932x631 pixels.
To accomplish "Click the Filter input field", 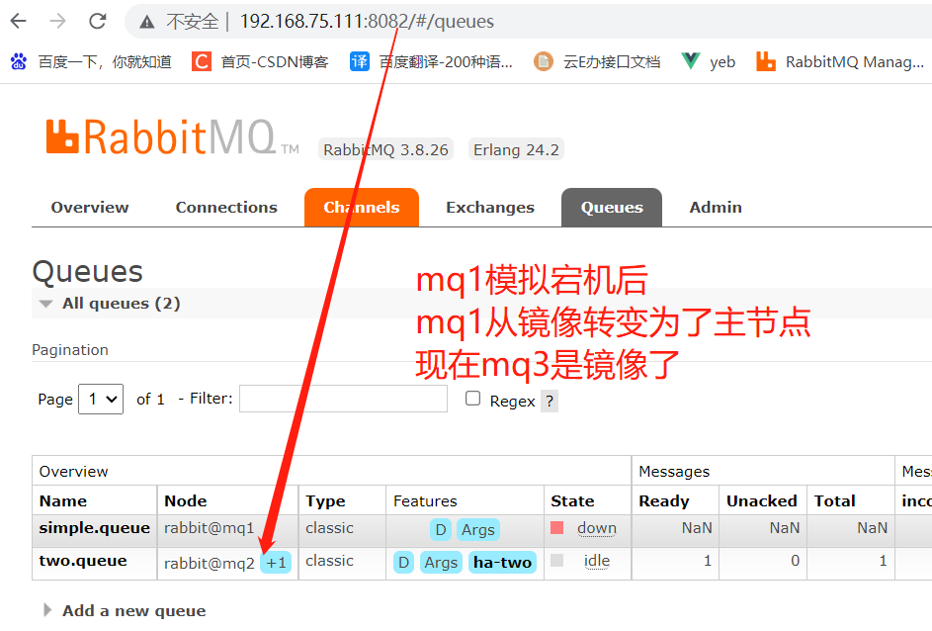I will tap(343, 399).
